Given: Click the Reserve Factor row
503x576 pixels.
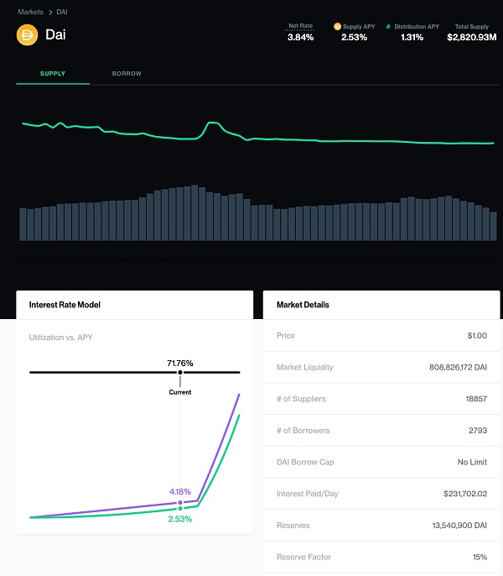Looking at the screenshot, I should coord(381,557).
